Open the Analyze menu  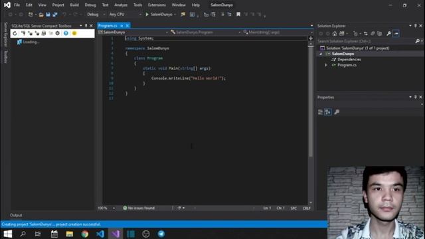click(121, 5)
